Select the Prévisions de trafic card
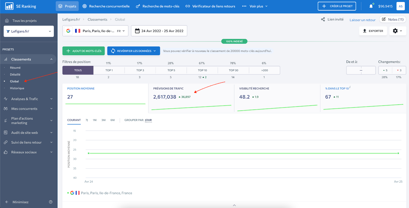This screenshot has height=208, width=409. tap(191, 98)
